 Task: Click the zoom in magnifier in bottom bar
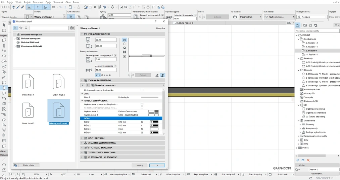(x=18, y=174)
